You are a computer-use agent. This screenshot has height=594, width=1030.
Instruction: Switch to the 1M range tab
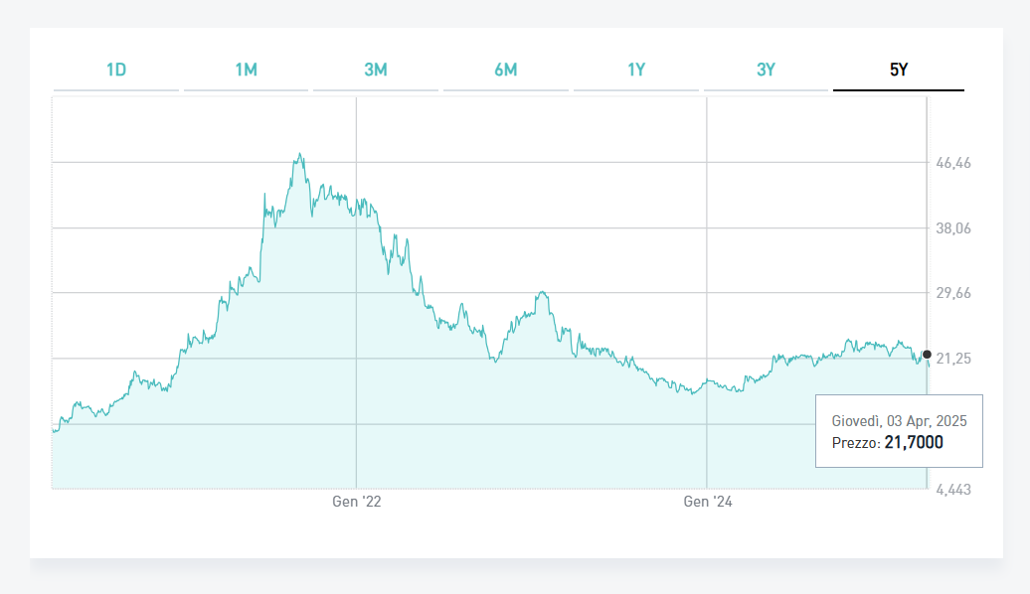(x=246, y=70)
